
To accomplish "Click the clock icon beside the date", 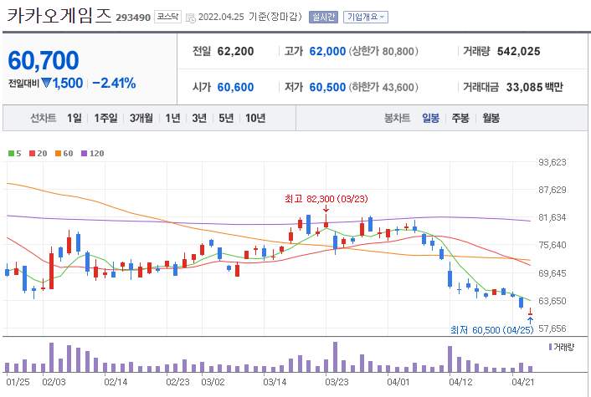I will coord(191,18).
